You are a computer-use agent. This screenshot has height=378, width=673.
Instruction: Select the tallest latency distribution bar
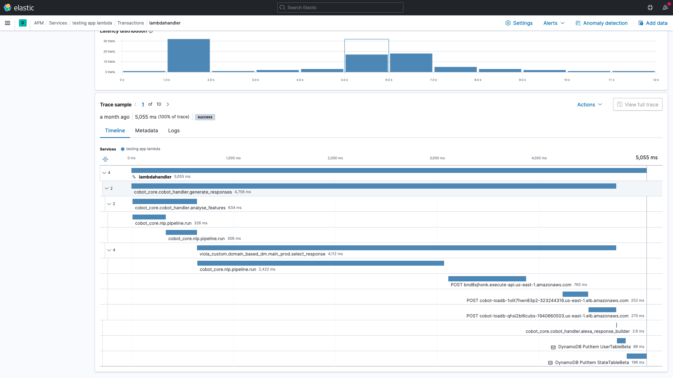point(189,56)
